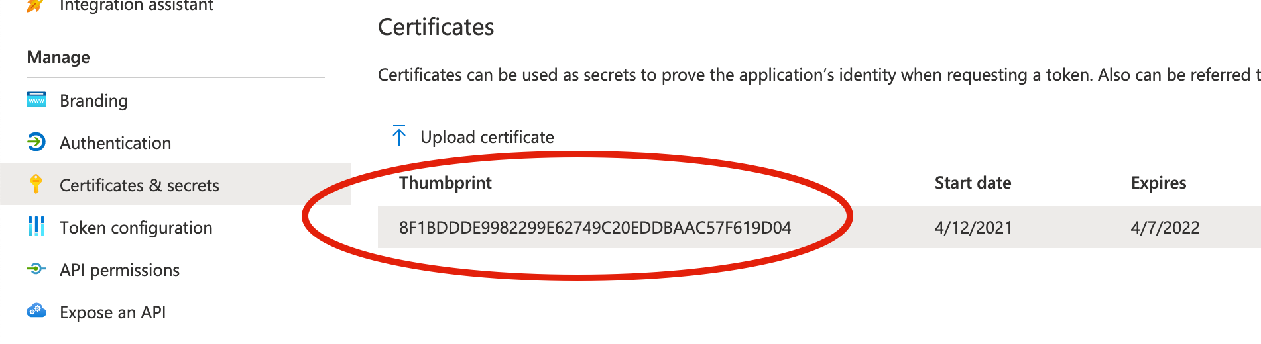Select the certificate thumbprint value
1261x344 pixels.
(595, 228)
